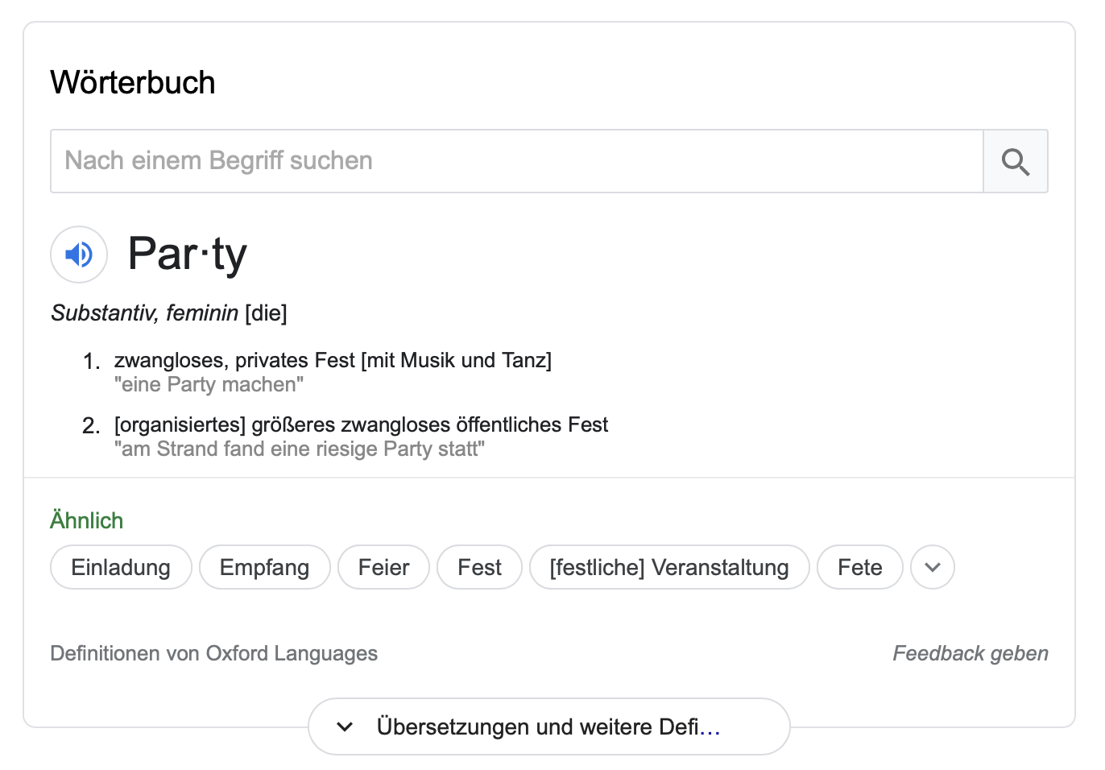The width and height of the screenshot is (1105, 770).
Task: Click the second definition 'größeres zwangloses öffentliches Fest'
Action: point(430,424)
